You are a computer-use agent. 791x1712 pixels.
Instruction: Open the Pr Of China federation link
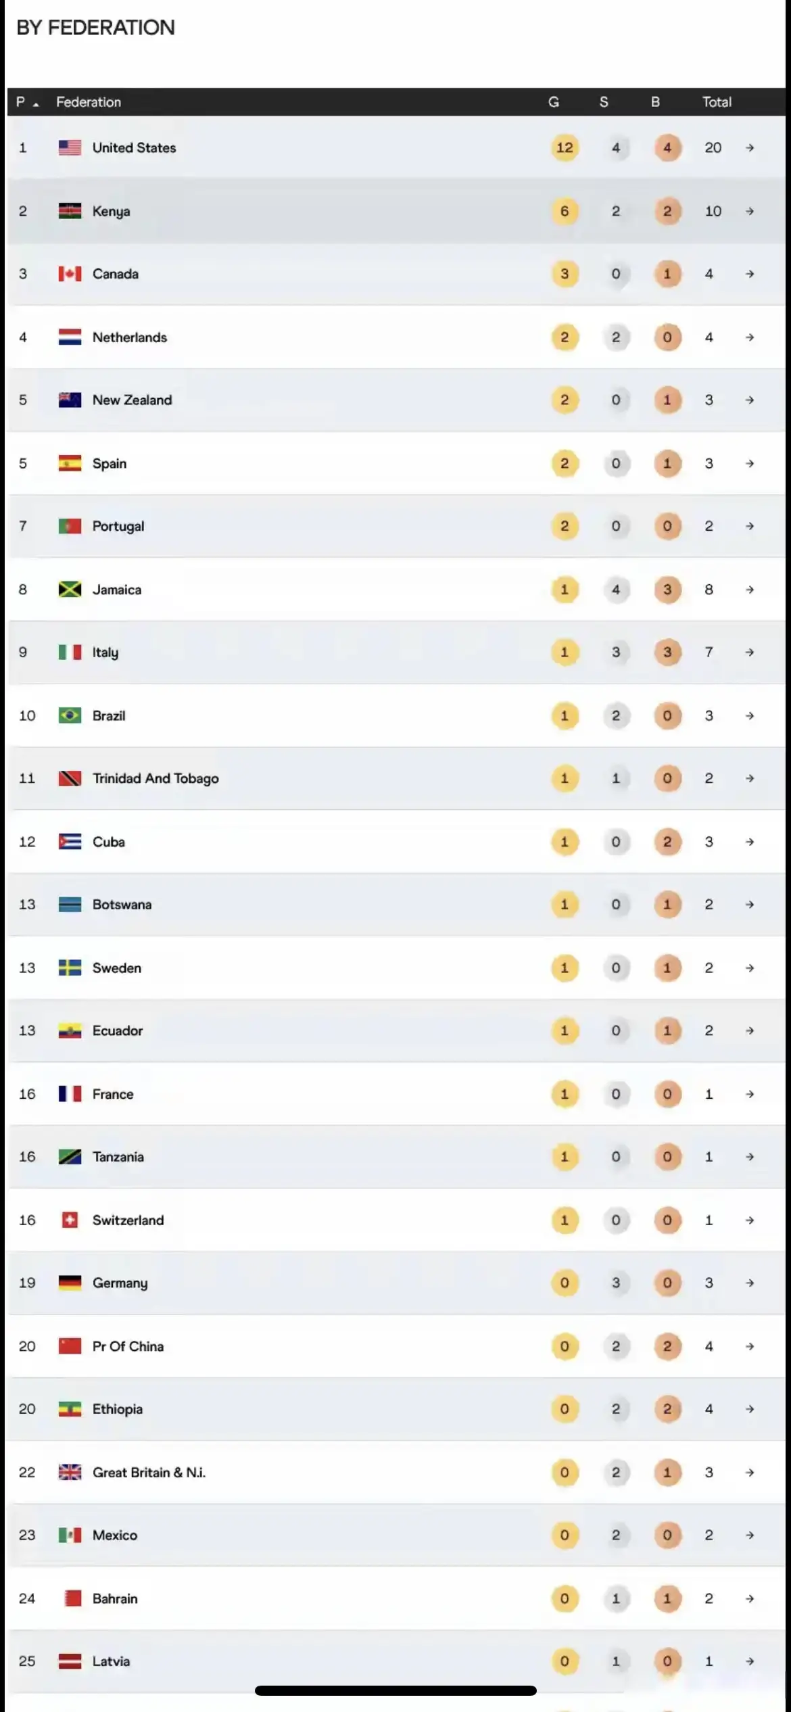pyautogui.click(x=128, y=1346)
